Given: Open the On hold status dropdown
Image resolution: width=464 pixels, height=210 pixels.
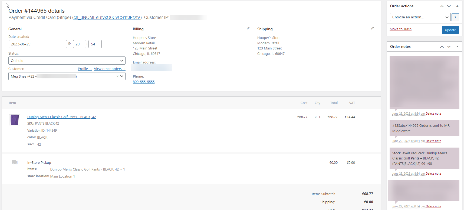Looking at the screenshot, I should coord(67,61).
